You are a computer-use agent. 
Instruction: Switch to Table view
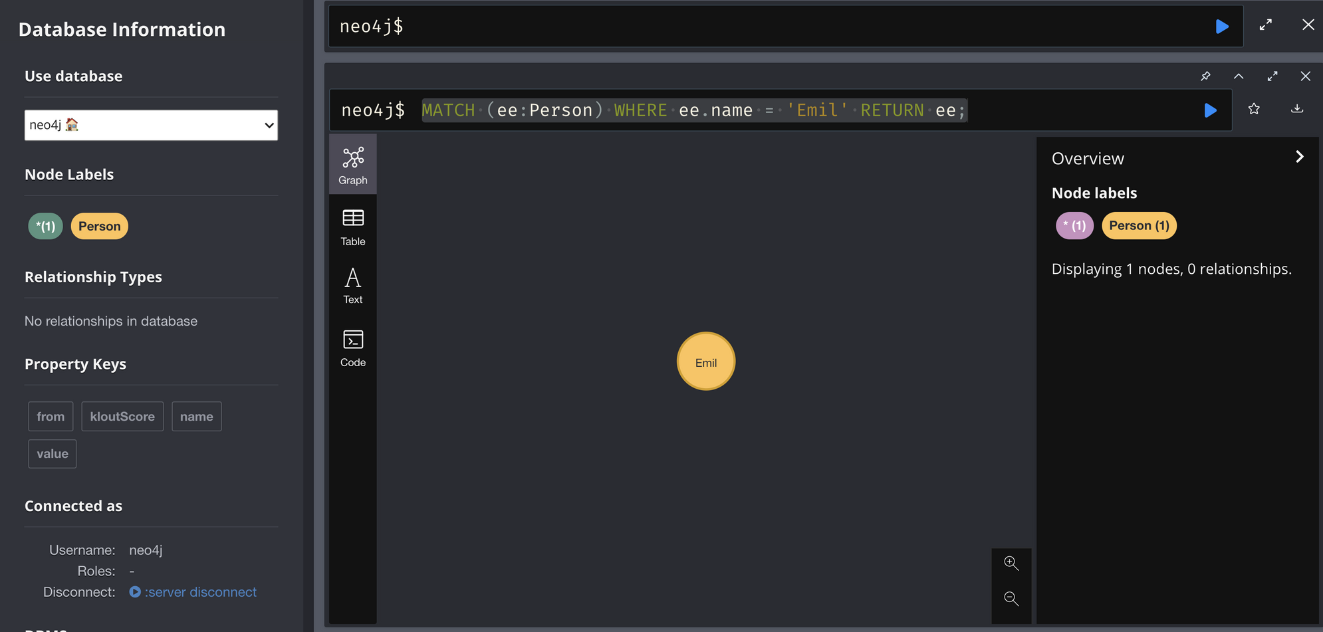click(353, 227)
